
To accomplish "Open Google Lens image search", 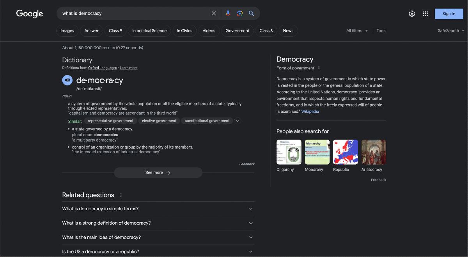I will click(240, 13).
